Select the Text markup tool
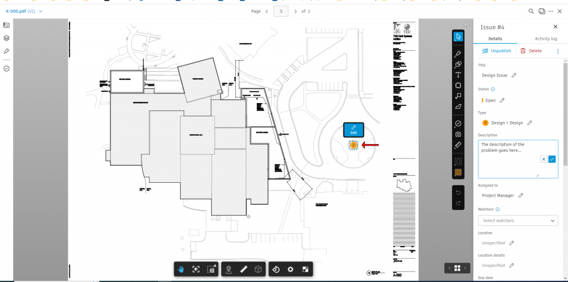Viewport: 568px width, 282px height. click(x=458, y=75)
